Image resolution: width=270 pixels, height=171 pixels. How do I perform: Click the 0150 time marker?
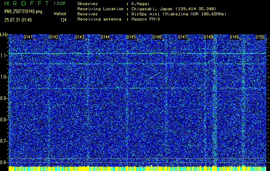(260, 37)
